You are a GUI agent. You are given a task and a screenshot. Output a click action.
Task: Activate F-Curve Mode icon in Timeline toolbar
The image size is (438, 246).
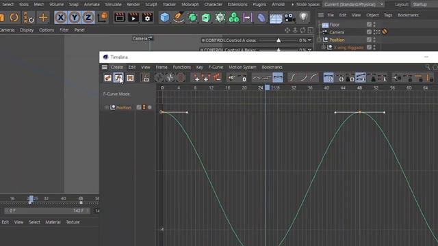coord(118,78)
